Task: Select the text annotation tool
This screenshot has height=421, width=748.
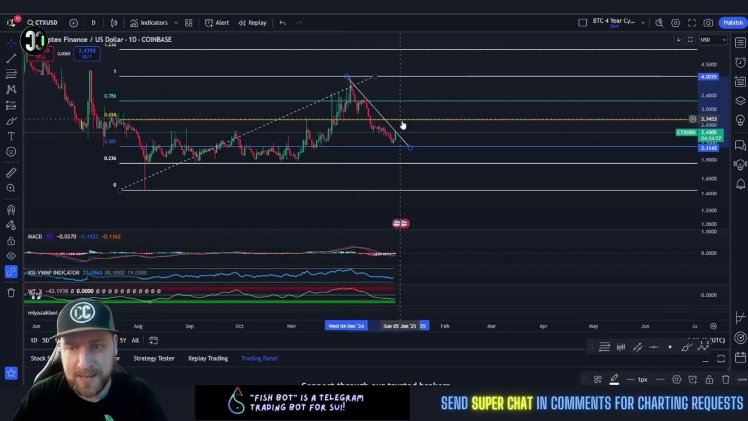Action: click(x=11, y=136)
